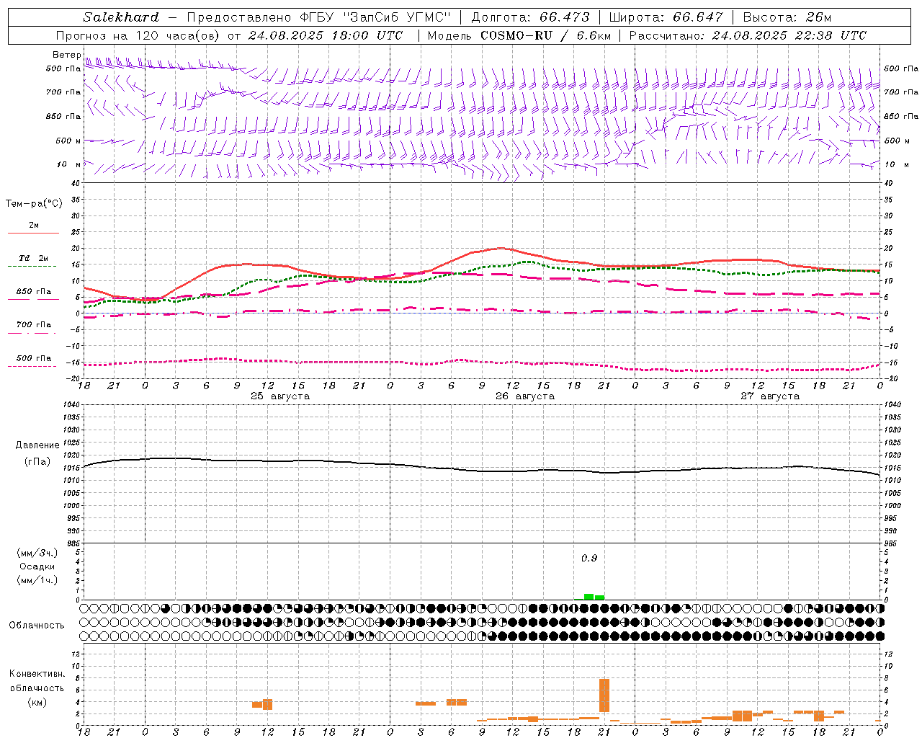Click the (мм/1ч.) precipitation unit label

(37, 580)
